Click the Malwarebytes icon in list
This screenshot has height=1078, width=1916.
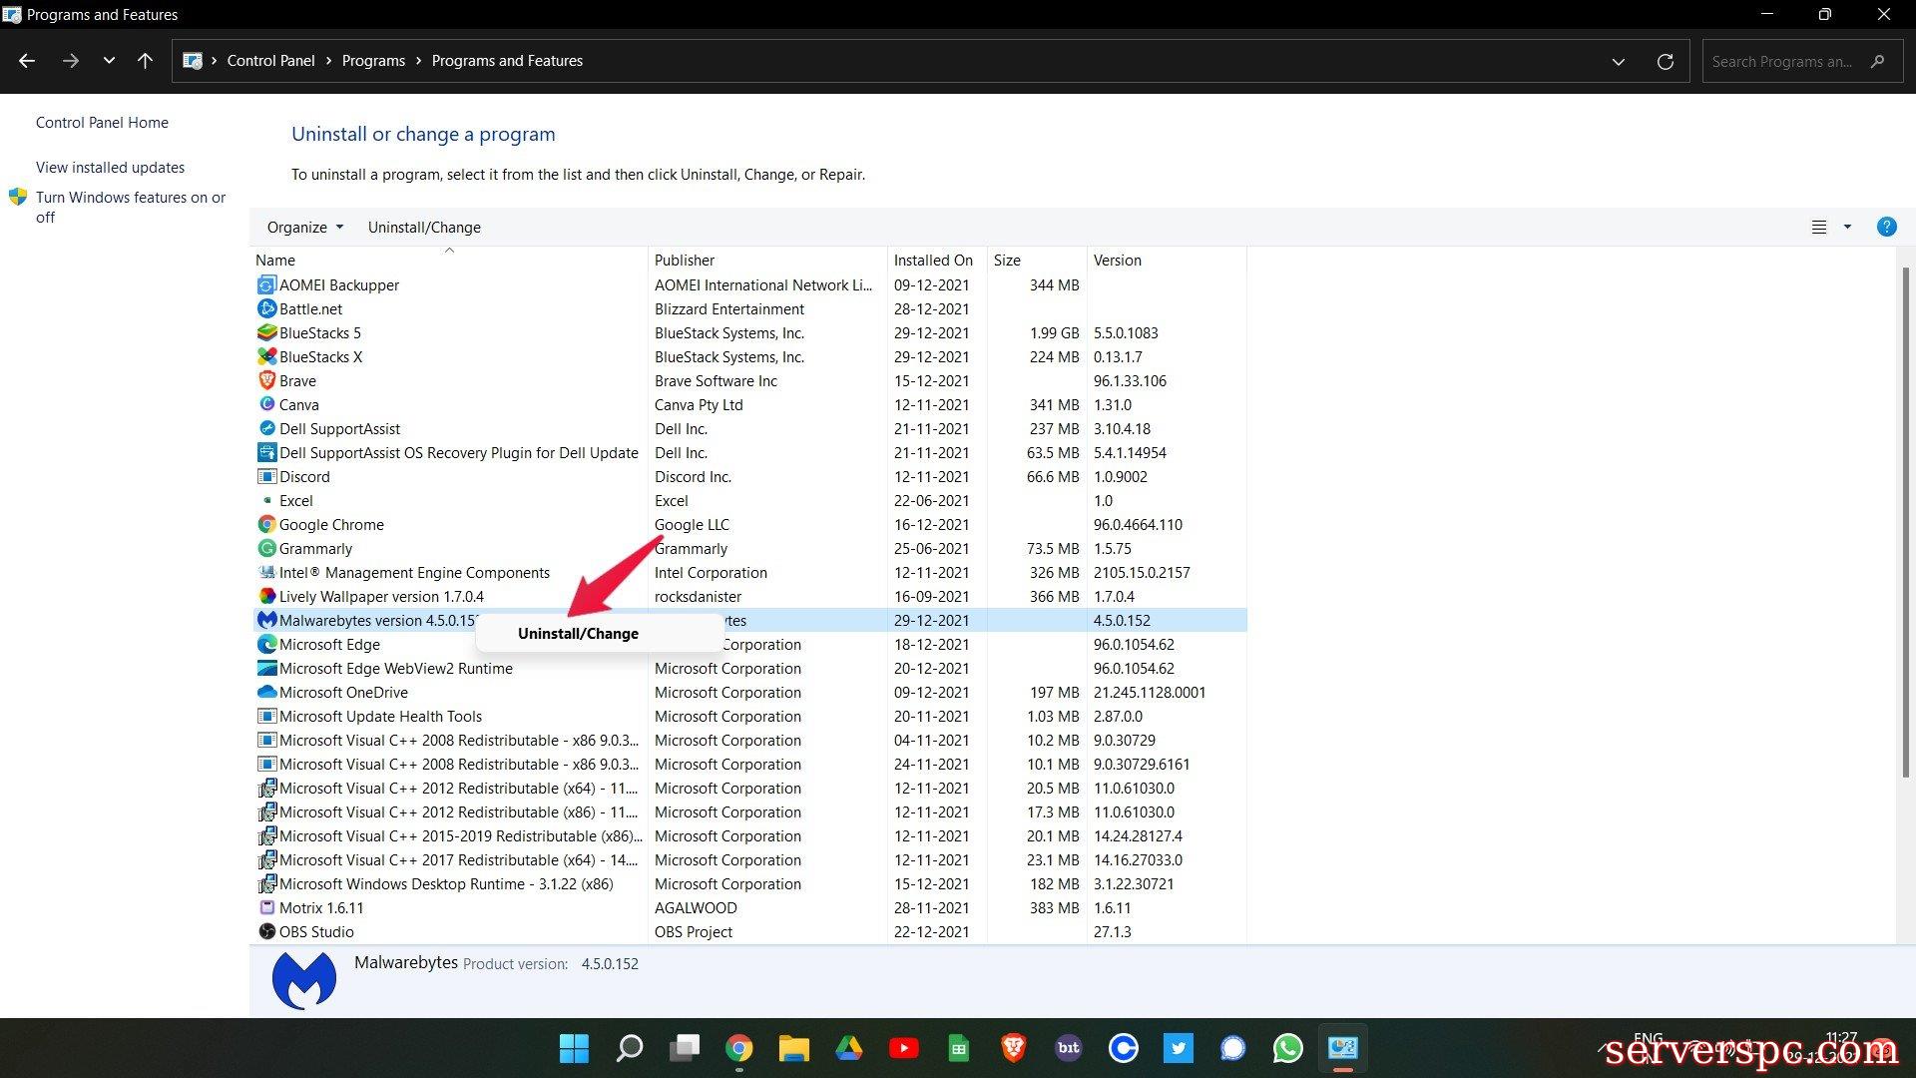(x=266, y=620)
